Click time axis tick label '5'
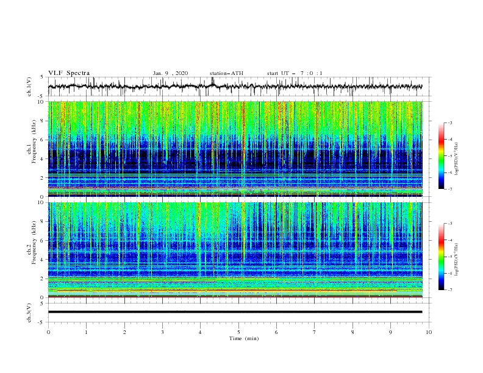Screen dimensions: 483x373 pyautogui.click(x=238, y=332)
